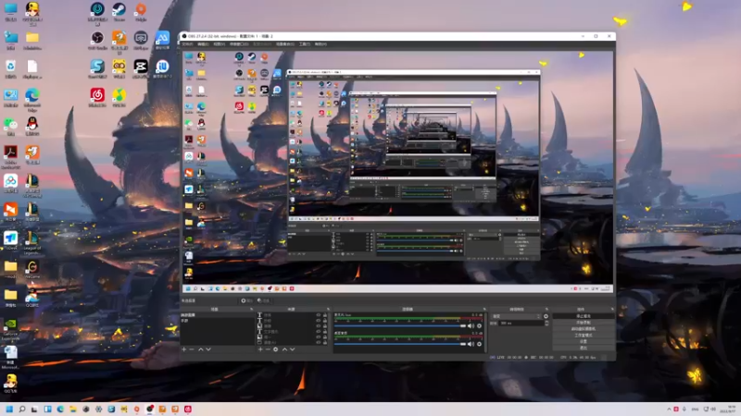741x416 pixels.
Task: Pop out the Audio Mixer dock panel
Action: click(484, 310)
